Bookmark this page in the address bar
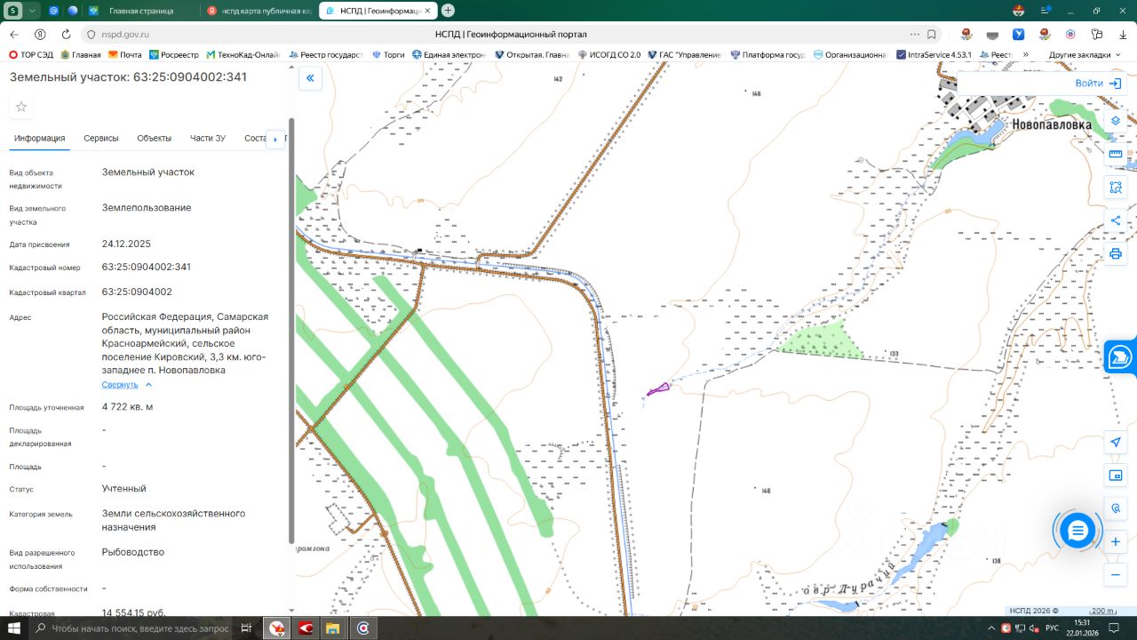The height and width of the screenshot is (640, 1137). click(x=931, y=35)
